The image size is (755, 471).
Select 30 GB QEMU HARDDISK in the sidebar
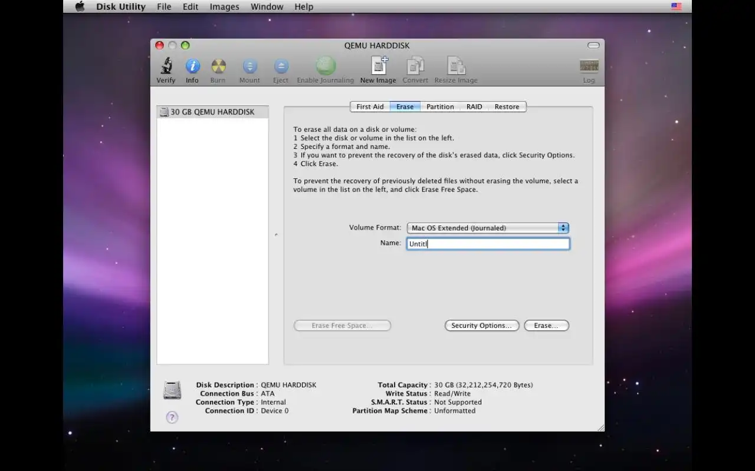click(x=212, y=112)
